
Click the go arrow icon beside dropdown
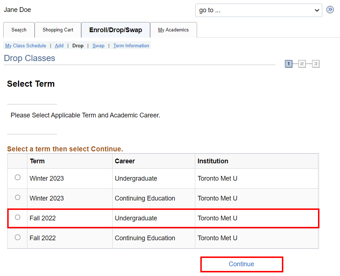click(330, 10)
